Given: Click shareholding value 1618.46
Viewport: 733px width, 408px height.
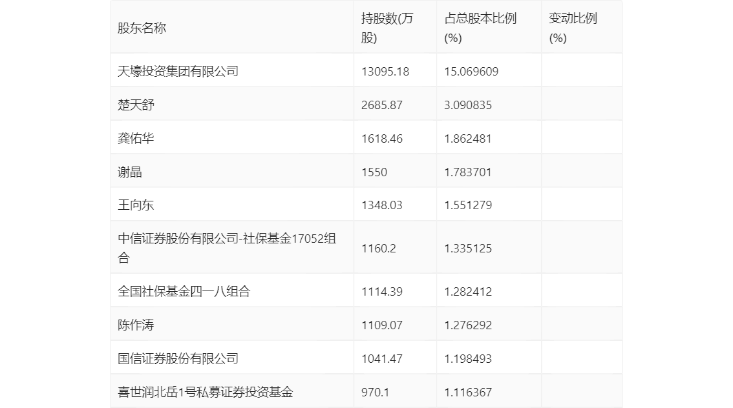Looking at the screenshot, I should click(x=382, y=139).
